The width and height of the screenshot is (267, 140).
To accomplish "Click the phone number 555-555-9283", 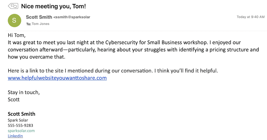I will [x=20, y=125].
